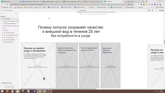The height and width of the screenshot is (93, 165).
Task: Click the Axure logo in the player bar
Action: tap(162, 10)
